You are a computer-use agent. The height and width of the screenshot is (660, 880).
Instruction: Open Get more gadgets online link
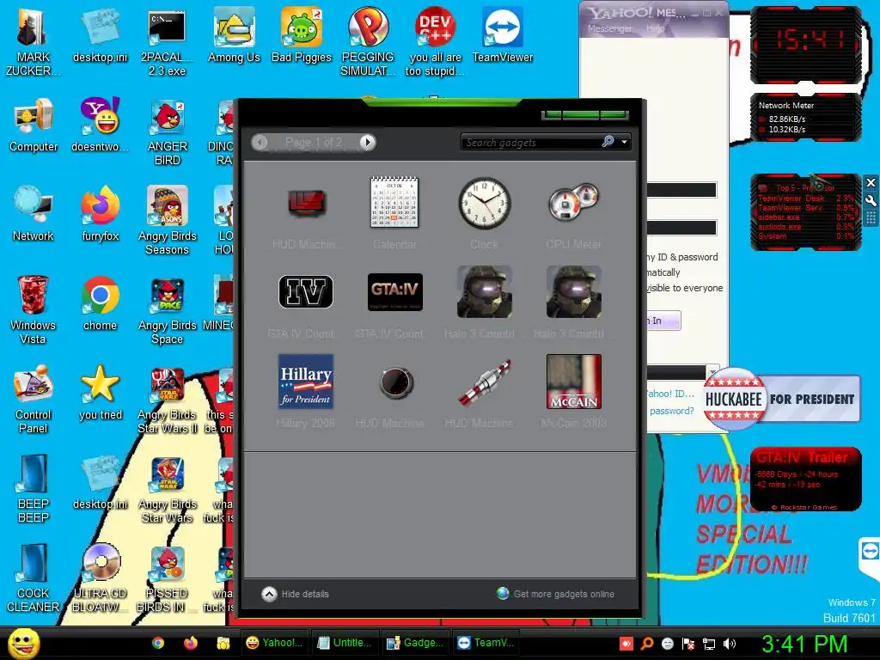click(x=556, y=594)
